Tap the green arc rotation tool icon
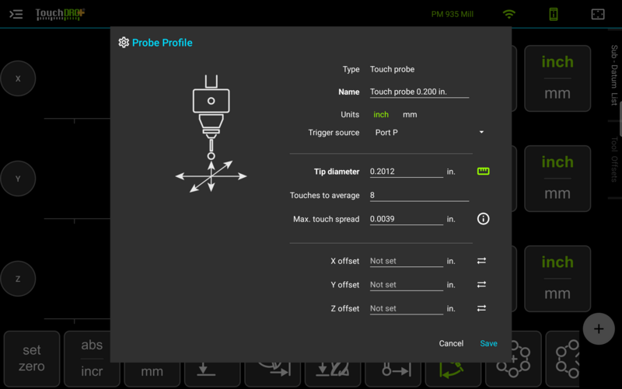The image size is (622, 389). coord(453,370)
